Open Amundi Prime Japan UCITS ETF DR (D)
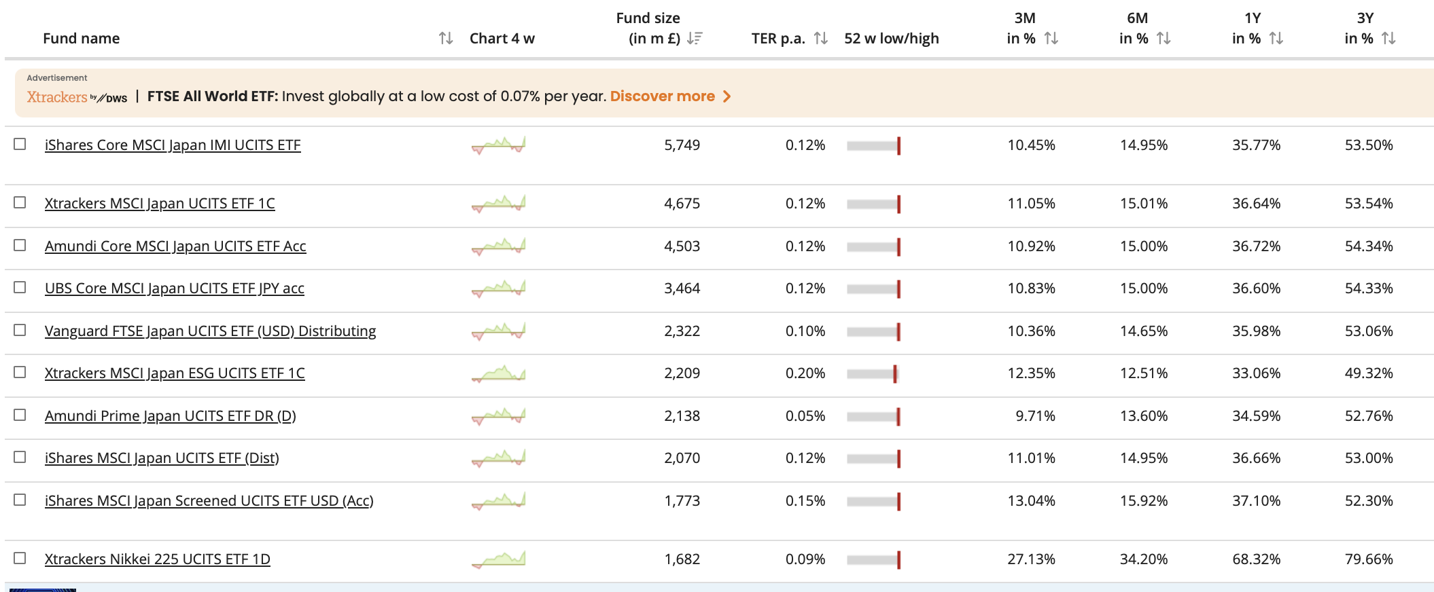The height and width of the screenshot is (592, 1434). pos(171,416)
